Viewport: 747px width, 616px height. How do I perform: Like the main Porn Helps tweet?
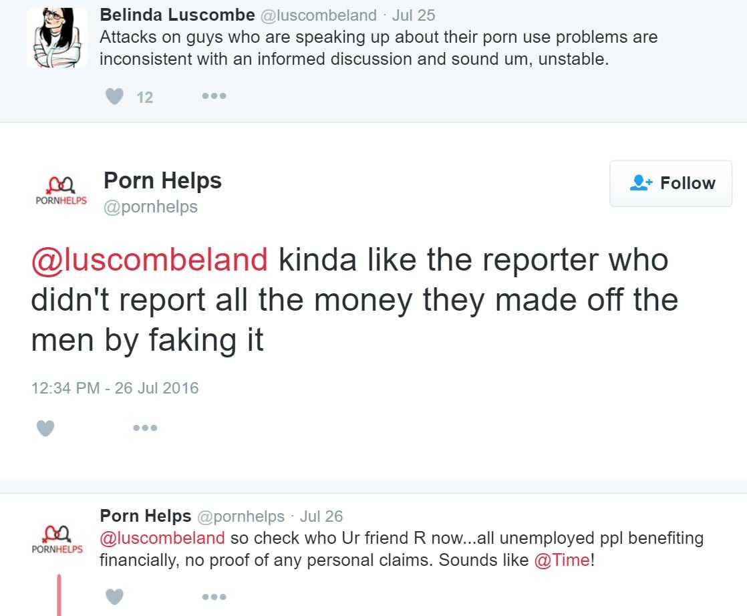[45, 428]
